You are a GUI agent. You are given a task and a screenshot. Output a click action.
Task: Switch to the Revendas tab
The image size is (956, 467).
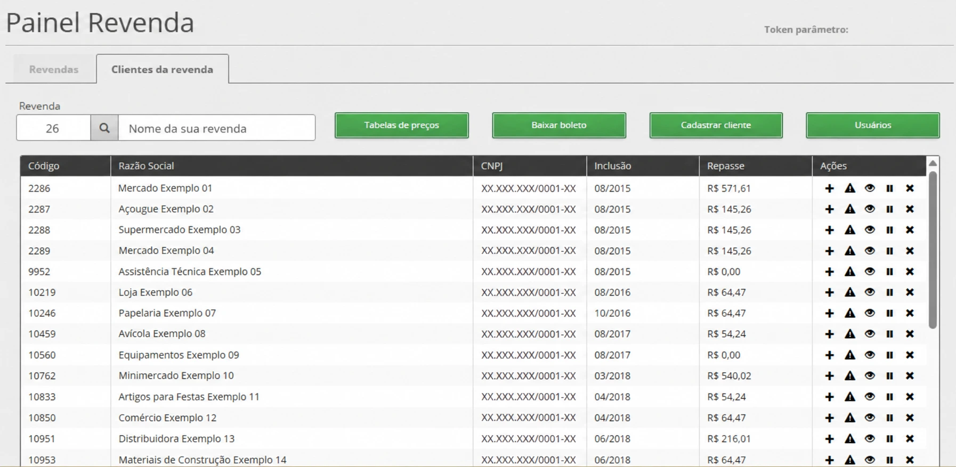pyautogui.click(x=54, y=69)
